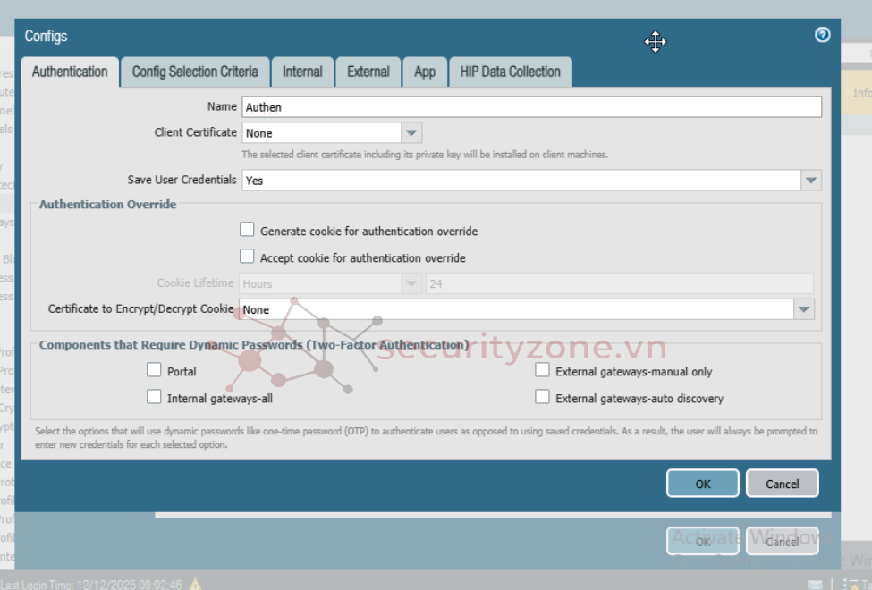Image resolution: width=872 pixels, height=590 pixels.
Task: Cancel the Configs dialog
Action: [x=782, y=484]
